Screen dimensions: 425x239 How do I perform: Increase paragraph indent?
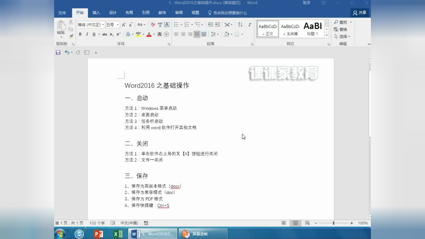(x=217, y=25)
